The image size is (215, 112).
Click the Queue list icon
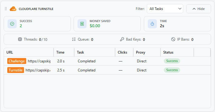coord(74,39)
